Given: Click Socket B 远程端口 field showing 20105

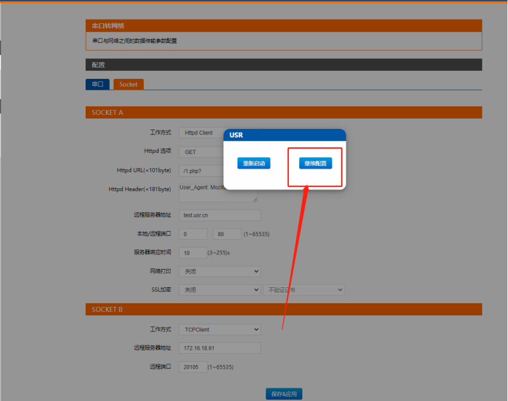Looking at the screenshot, I should point(192,367).
